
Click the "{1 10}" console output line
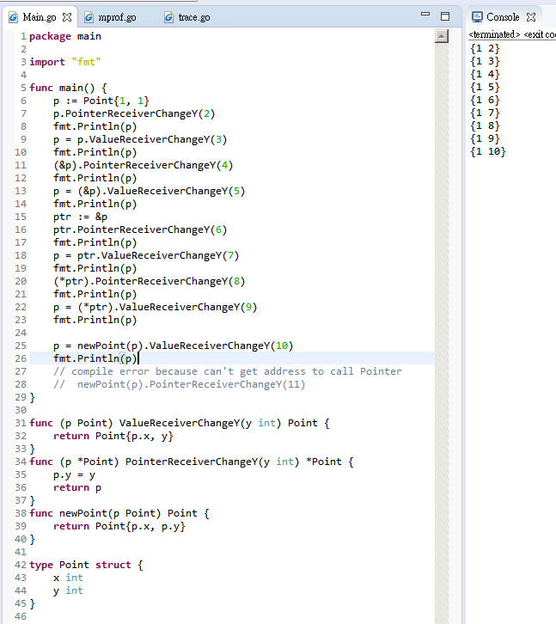pyautogui.click(x=488, y=151)
